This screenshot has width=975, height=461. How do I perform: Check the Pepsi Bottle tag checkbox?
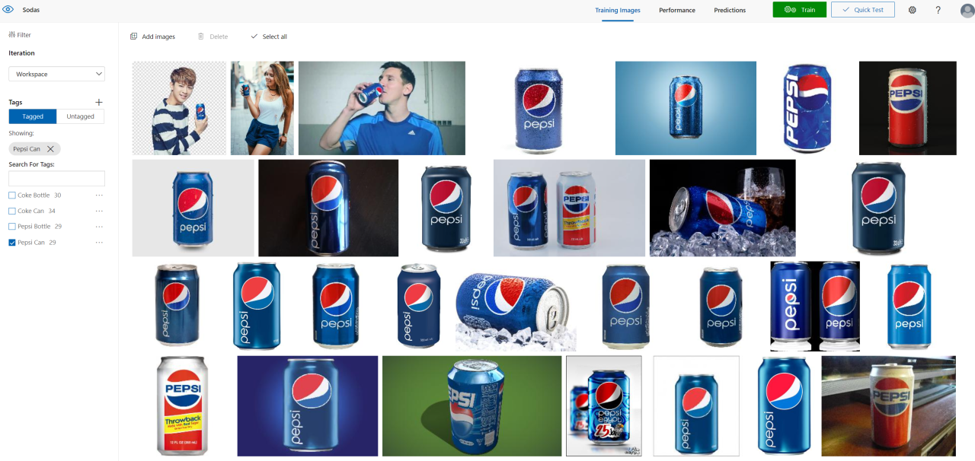(12, 227)
